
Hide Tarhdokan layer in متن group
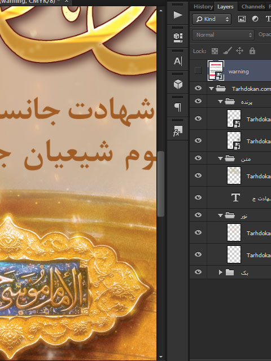[x=198, y=175]
